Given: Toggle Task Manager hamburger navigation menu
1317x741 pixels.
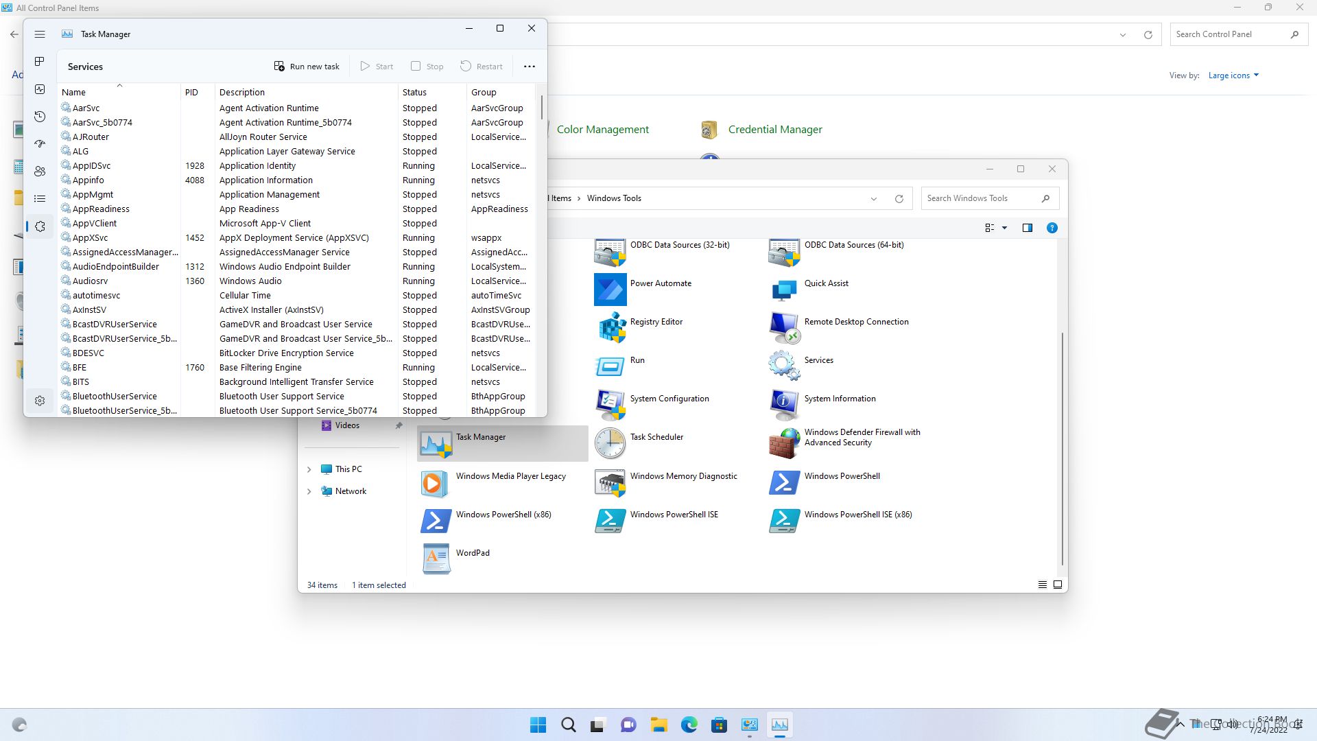Looking at the screenshot, I should point(40,34).
